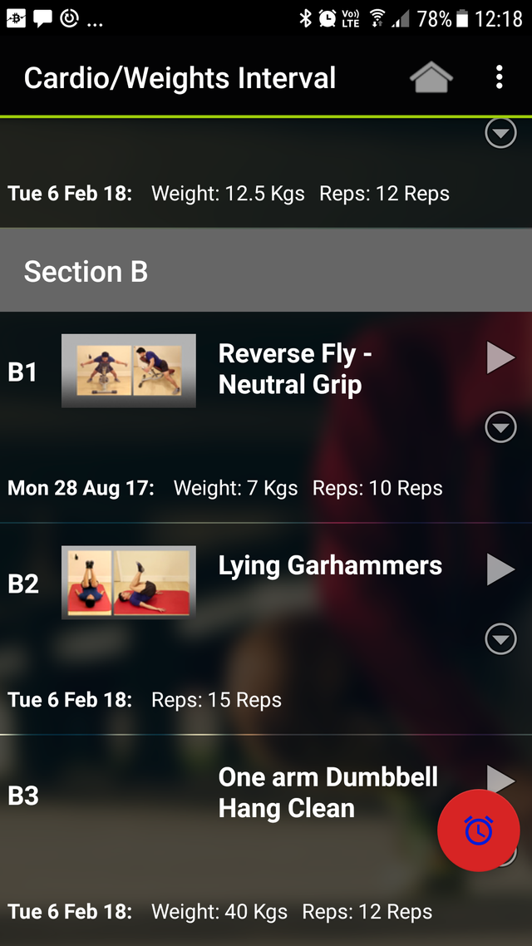Tap the chat notification icon in status bar
Screen dimensions: 532x946
tap(42, 18)
